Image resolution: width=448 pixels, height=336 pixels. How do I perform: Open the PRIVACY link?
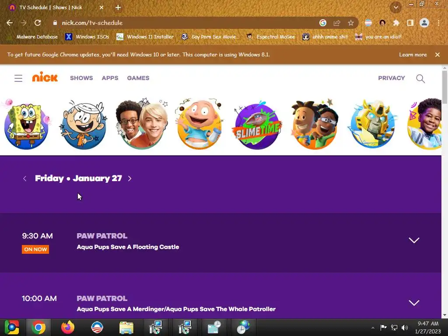click(x=392, y=78)
